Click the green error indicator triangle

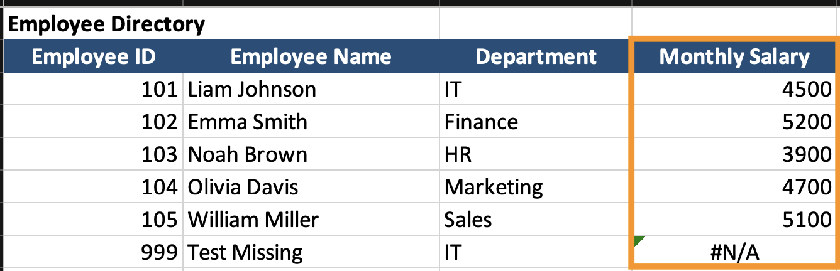coord(639,240)
